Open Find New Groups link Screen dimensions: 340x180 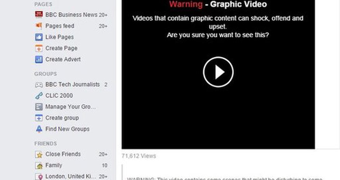(68, 129)
